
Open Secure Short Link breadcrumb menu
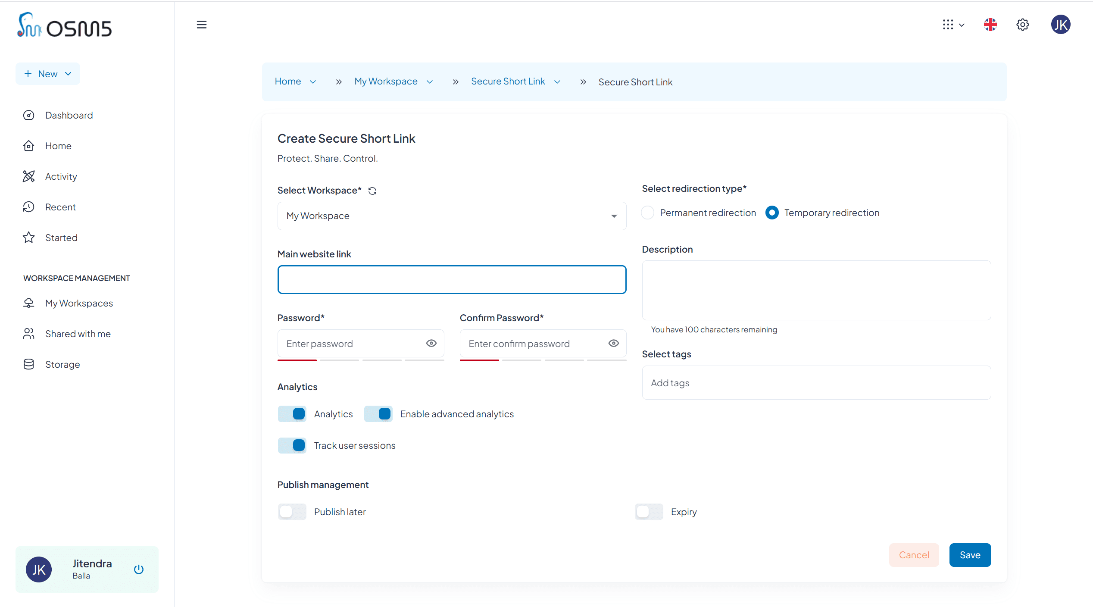click(557, 81)
